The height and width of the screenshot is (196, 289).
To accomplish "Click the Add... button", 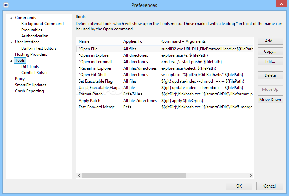I will tap(270, 41).
